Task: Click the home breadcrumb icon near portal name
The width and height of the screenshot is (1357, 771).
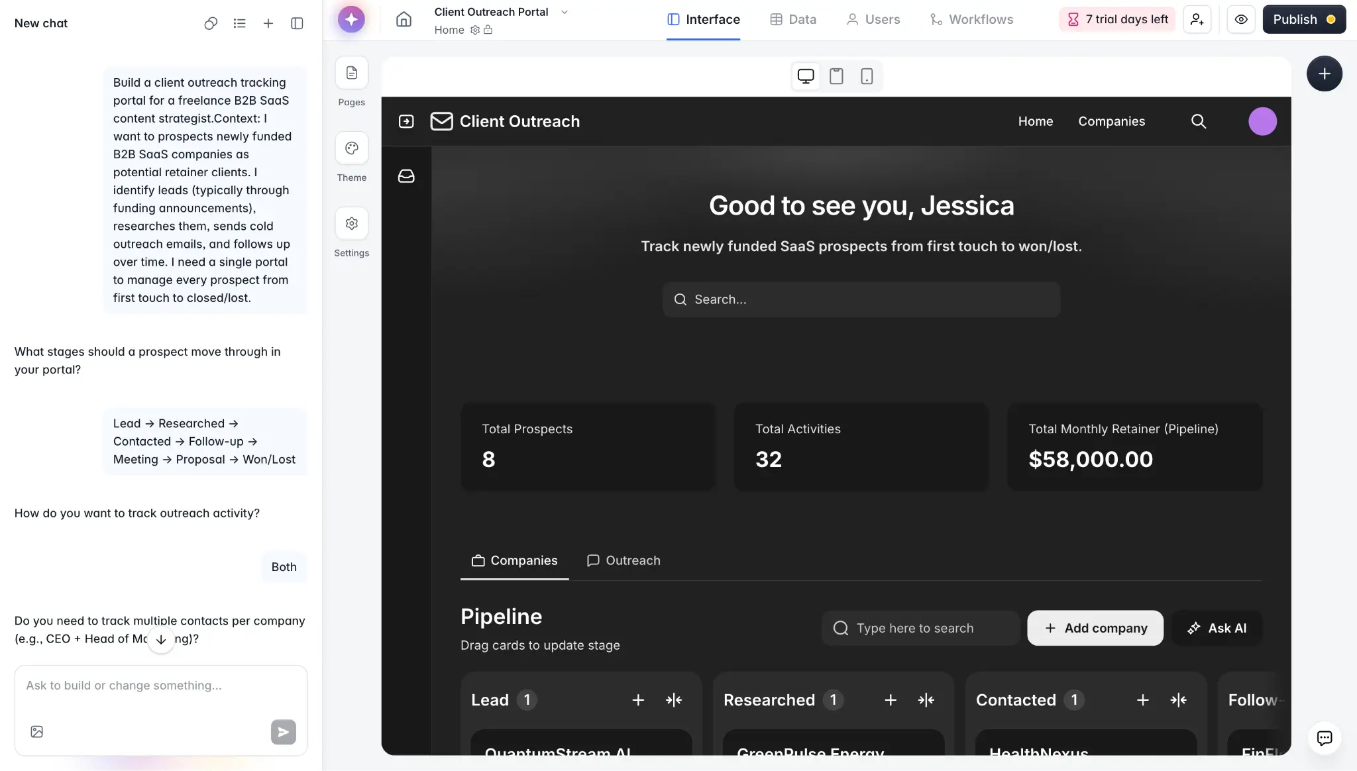Action: tap(404, 19)
